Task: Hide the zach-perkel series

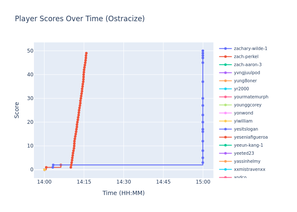Action: [246, 57]
